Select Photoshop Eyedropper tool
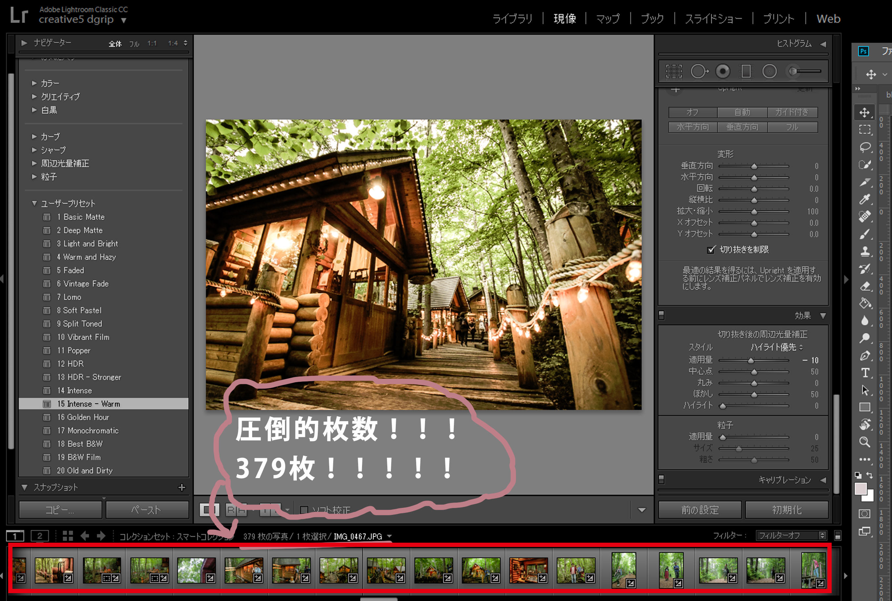The image size is (892, 601). pos(865,199)
